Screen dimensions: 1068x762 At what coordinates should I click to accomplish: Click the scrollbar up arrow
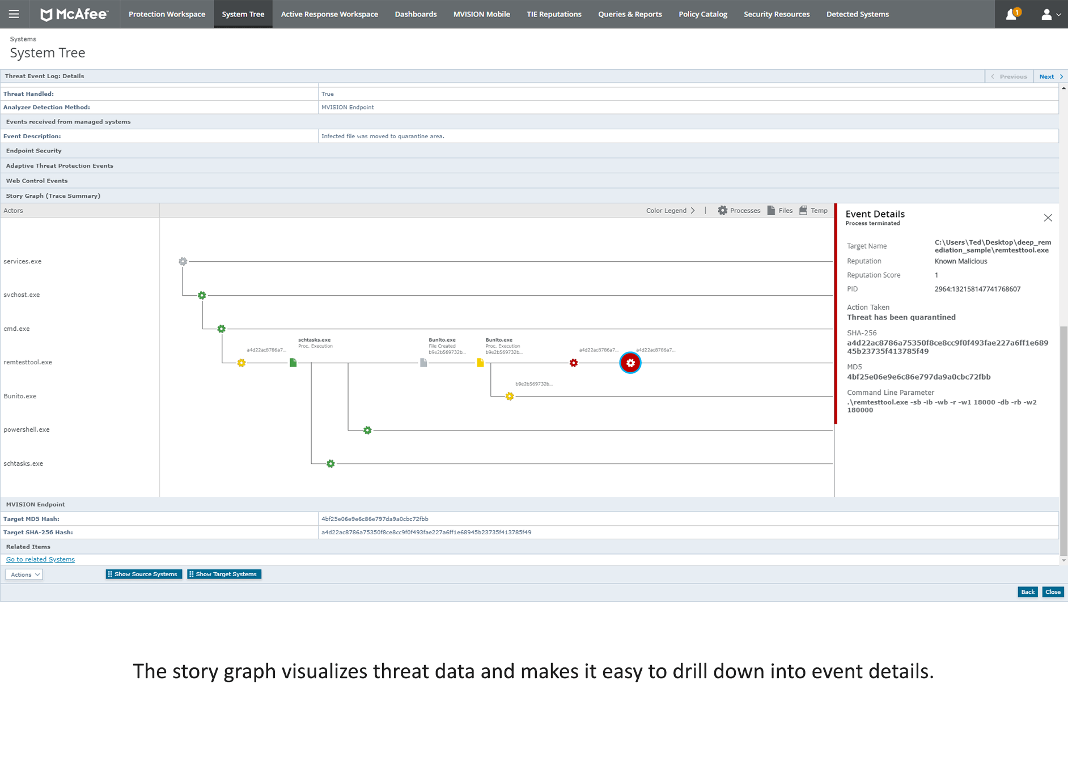[x=1063, y=88]
